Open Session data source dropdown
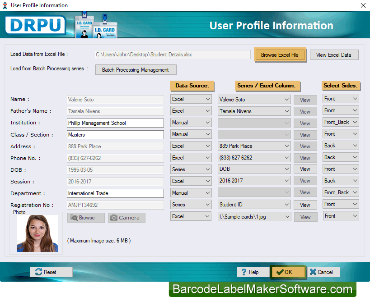 pos(191,181)
